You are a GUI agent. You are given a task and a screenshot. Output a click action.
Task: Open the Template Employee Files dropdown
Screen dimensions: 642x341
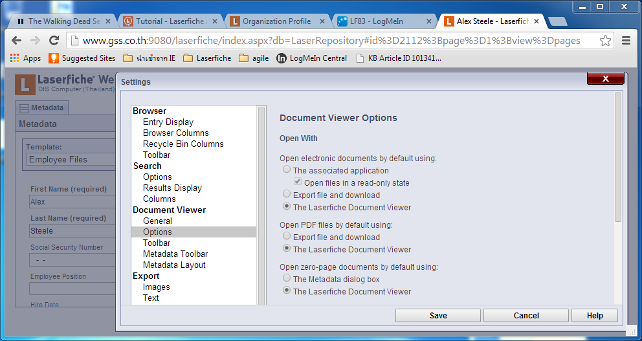click(x=71, y=159)
